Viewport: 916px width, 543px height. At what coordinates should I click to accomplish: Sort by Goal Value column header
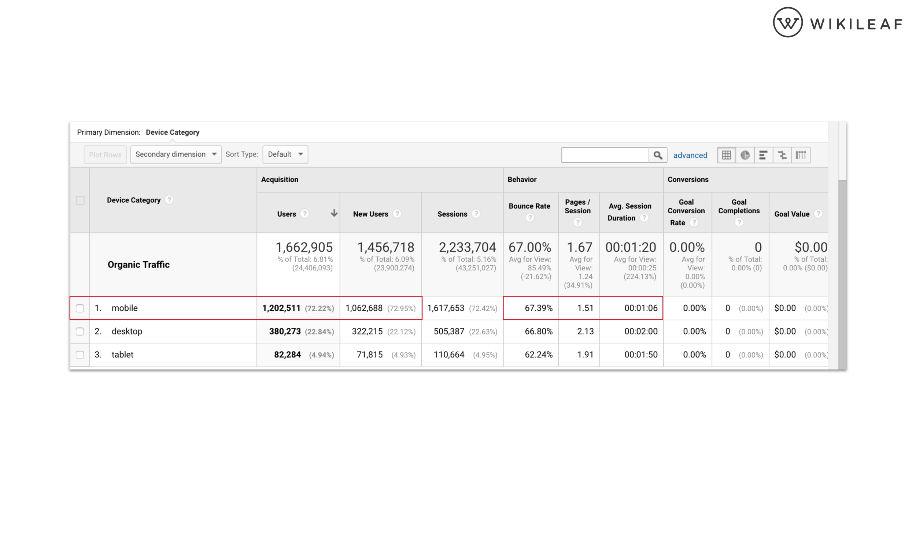(792, 214)
